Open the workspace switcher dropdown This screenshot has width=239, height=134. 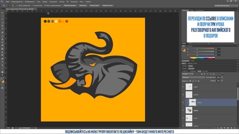coord(226,6)
